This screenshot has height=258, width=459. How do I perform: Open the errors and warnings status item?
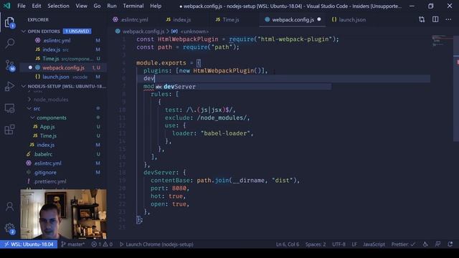tap(102, 244)
